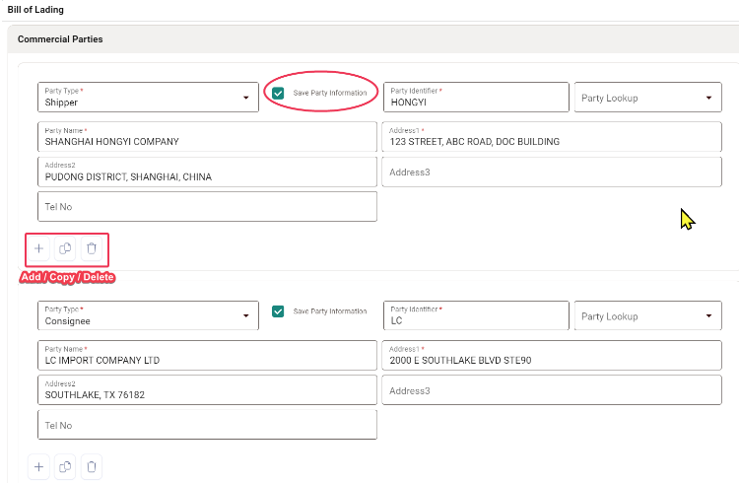
Task: Click the Delete trash icon under Shipper
Action: coord(92,248)
